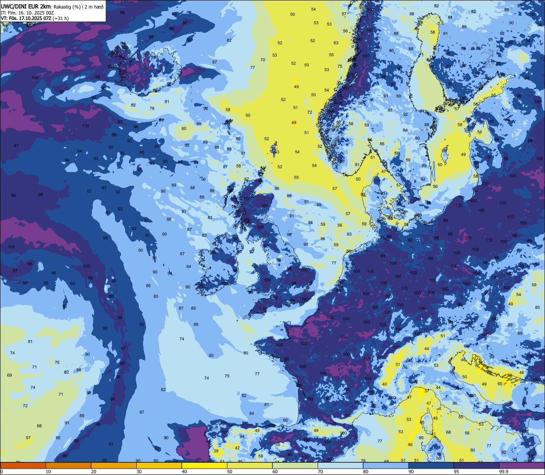Click the purple legend segment above 99.9
545x475 pixels.
pyautogui.click(x=522, y=465)
